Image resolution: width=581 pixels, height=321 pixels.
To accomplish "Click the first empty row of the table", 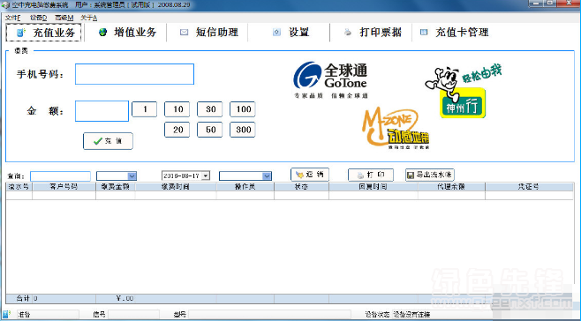I will 290,196.
